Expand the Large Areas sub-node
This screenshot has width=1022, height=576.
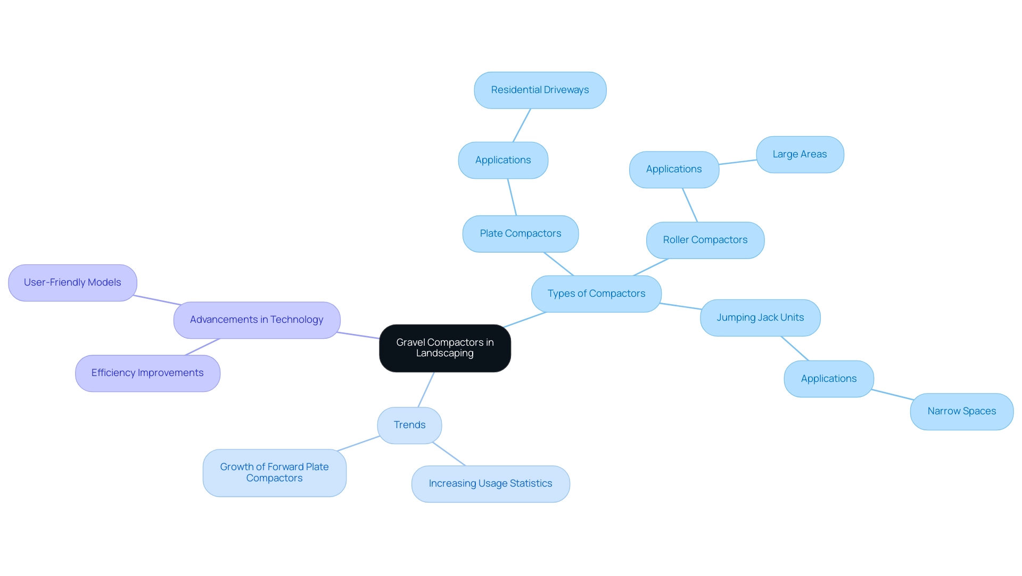pos(800,154)
